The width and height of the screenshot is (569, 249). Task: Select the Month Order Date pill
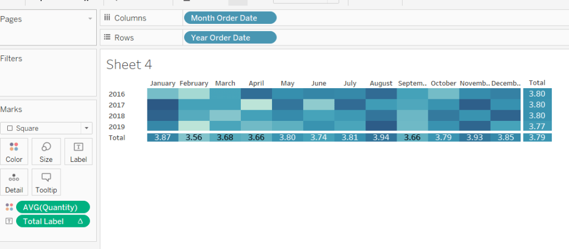tap(229, 18)
